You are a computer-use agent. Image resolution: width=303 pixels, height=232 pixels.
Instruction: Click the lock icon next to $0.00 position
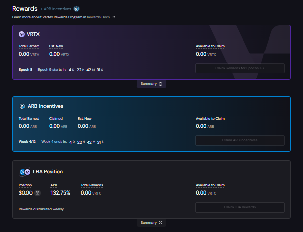pyautogui.click(x=37, y=193)
